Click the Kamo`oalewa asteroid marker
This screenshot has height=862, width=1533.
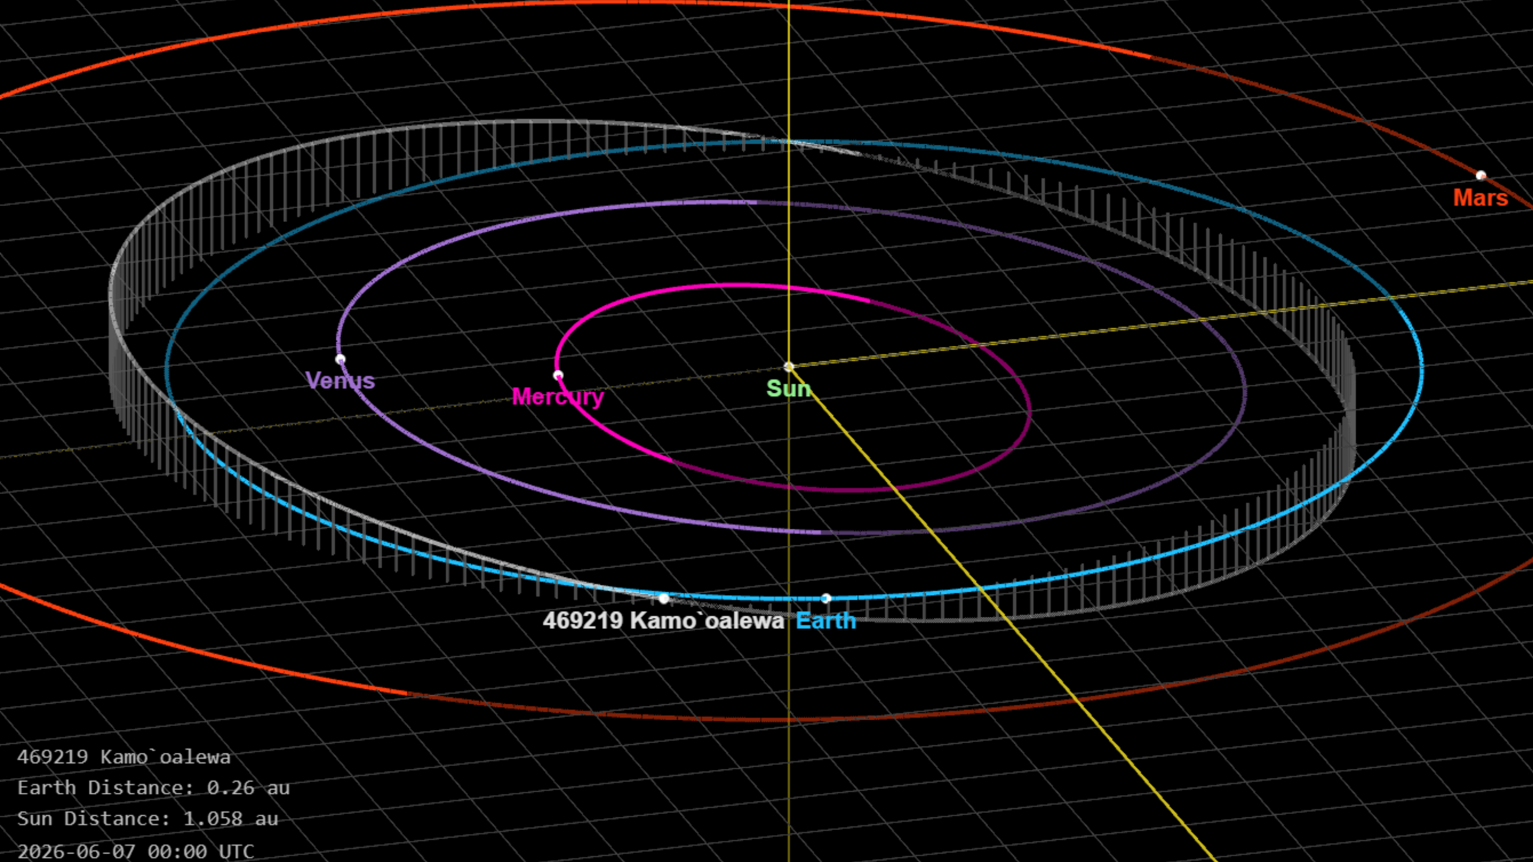664,598
